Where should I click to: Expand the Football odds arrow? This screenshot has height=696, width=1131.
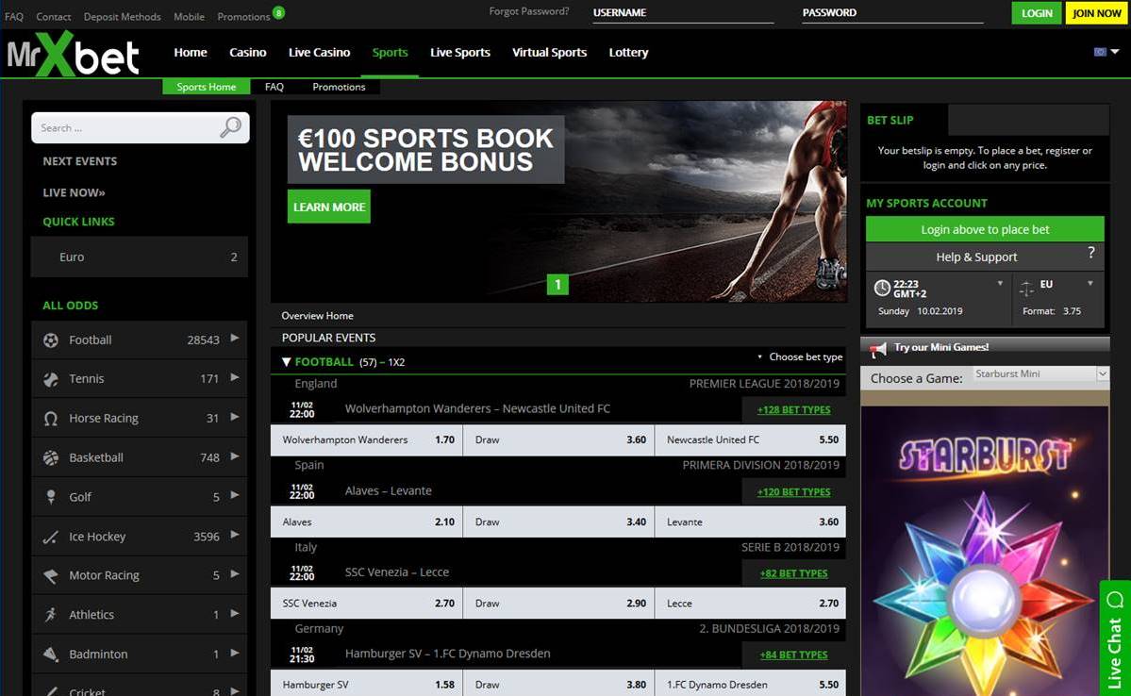pyautogui.click(x=235, y=338)
